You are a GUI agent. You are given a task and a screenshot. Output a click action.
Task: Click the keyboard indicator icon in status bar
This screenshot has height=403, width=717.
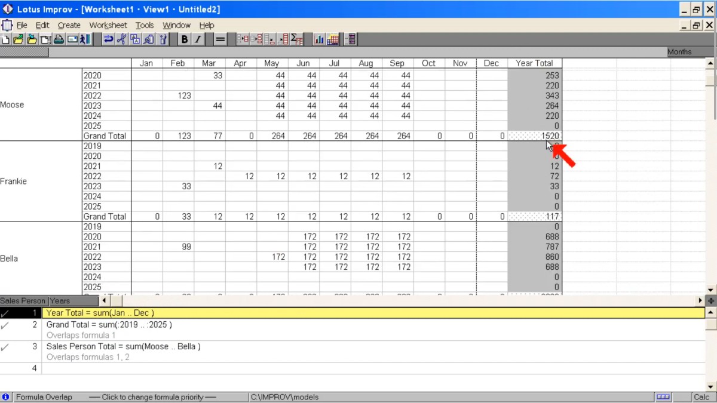pyautogui.click(x=663, y=397)
